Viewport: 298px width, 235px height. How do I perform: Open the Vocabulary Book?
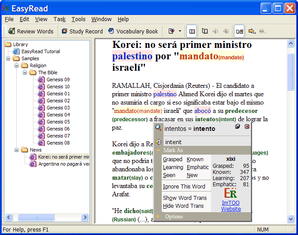coord(133,31)
